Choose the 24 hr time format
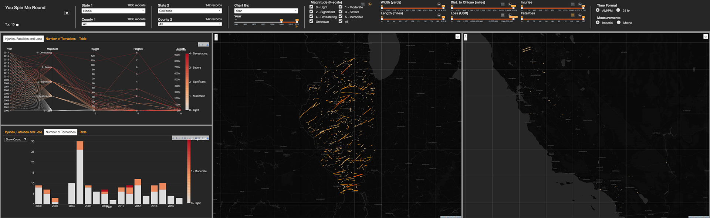Image resolution: width=710 pixels, height=218 pixels. point(618,10)
